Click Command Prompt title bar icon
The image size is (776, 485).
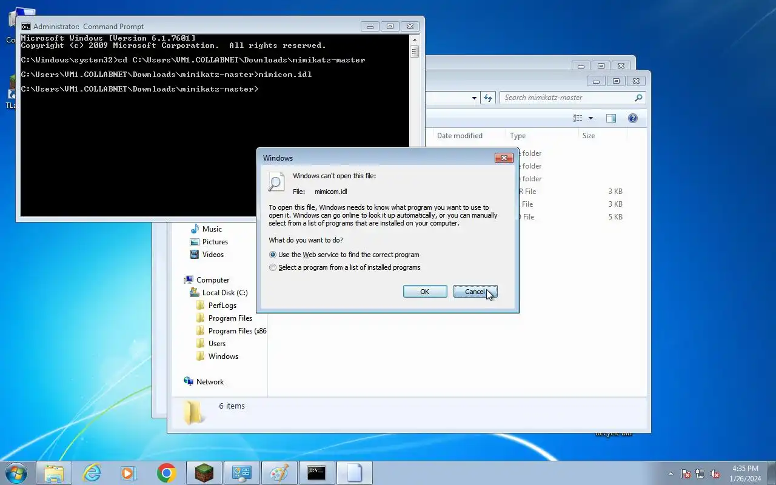tap(25, 27)
